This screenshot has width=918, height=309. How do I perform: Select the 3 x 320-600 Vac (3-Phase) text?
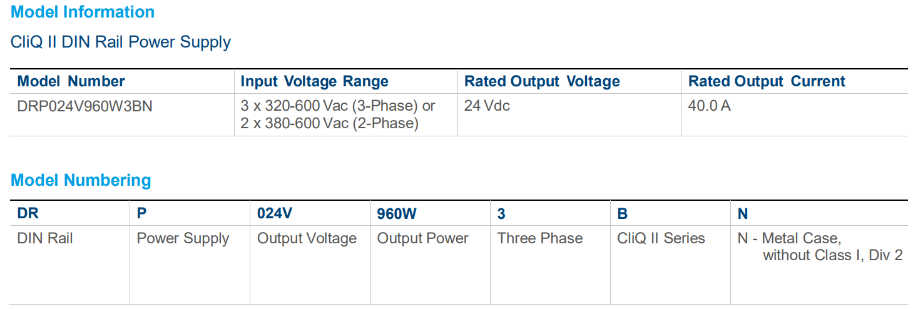click(x=337, y=106)
